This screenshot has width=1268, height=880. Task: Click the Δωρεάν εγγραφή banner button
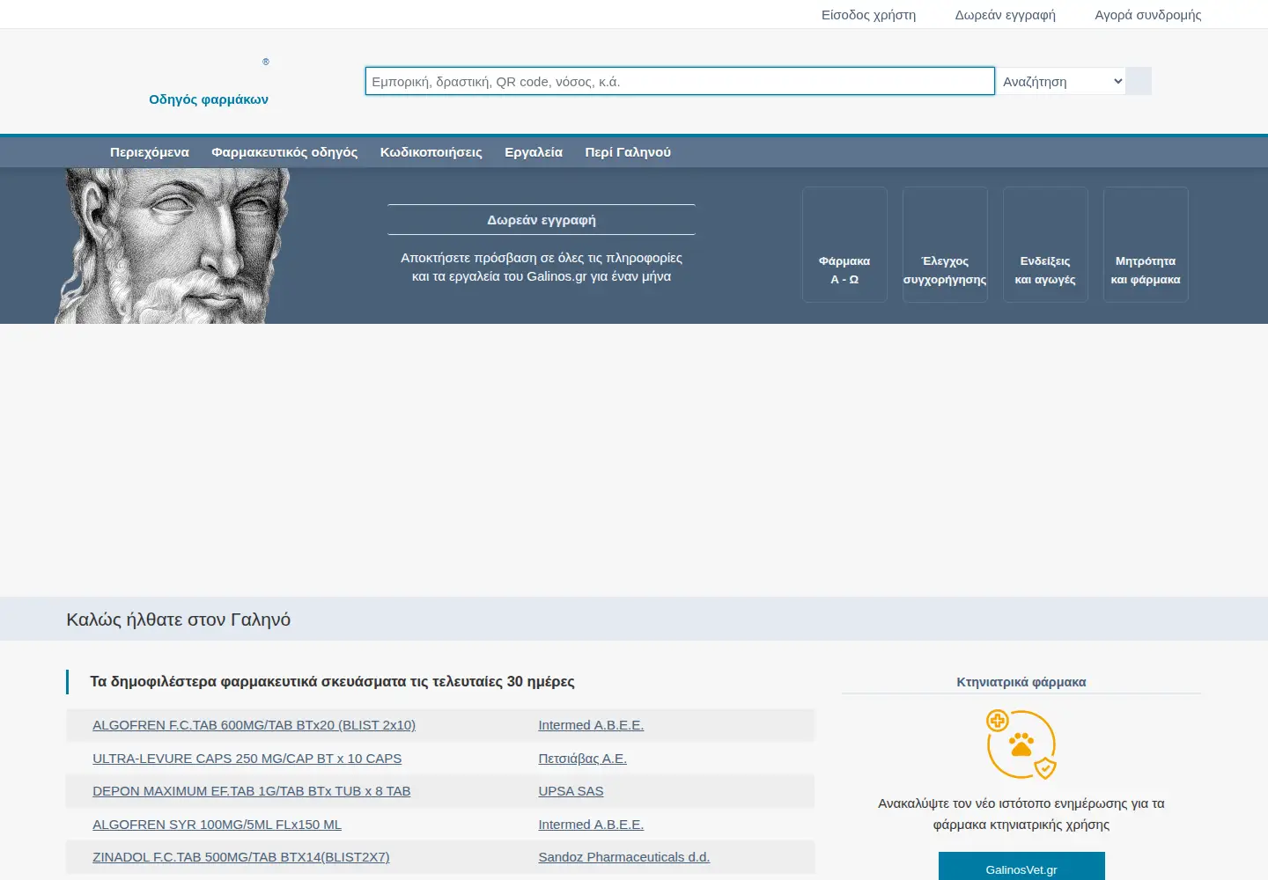coord(542,220)
